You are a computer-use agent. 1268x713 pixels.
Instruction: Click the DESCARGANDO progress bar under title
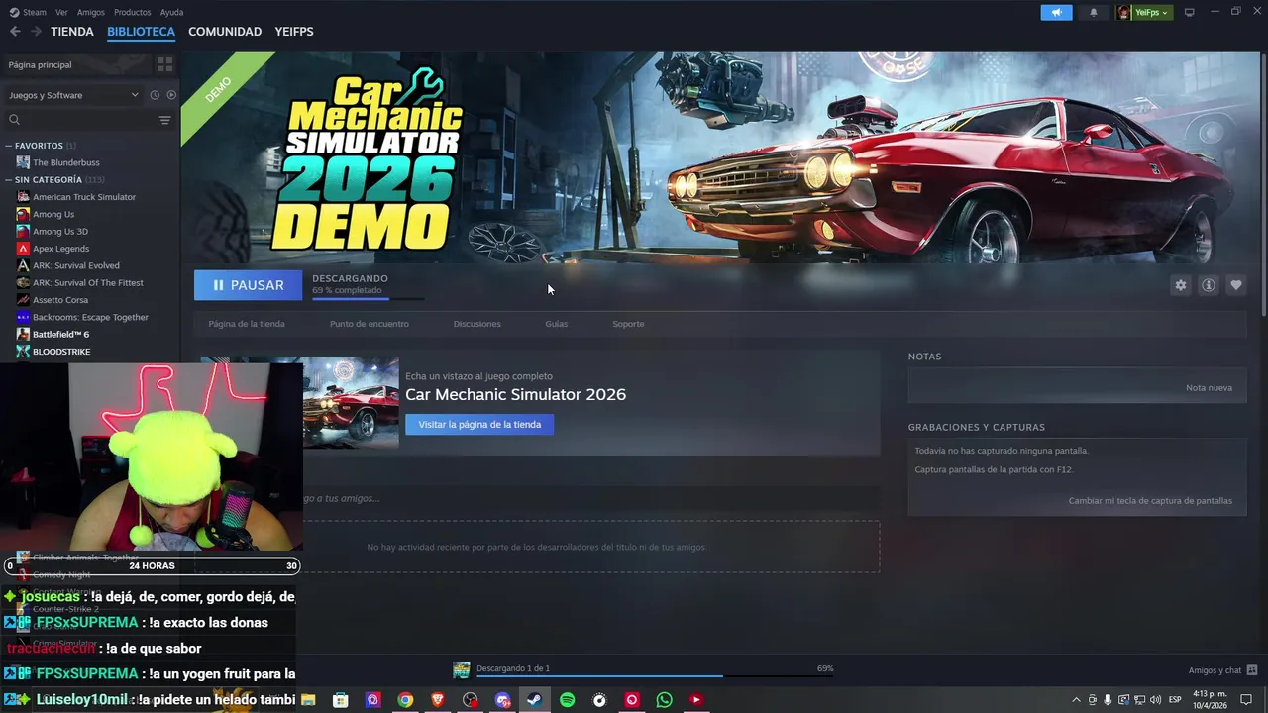pos(368,297)
